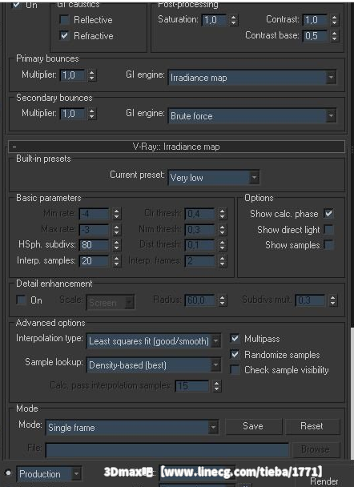
Task: Click the Nrm thresh spinner
Action: tap(223, 230)
